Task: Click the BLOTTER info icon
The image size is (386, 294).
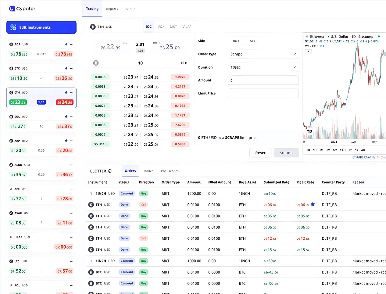Action: [x=110, y=171]
